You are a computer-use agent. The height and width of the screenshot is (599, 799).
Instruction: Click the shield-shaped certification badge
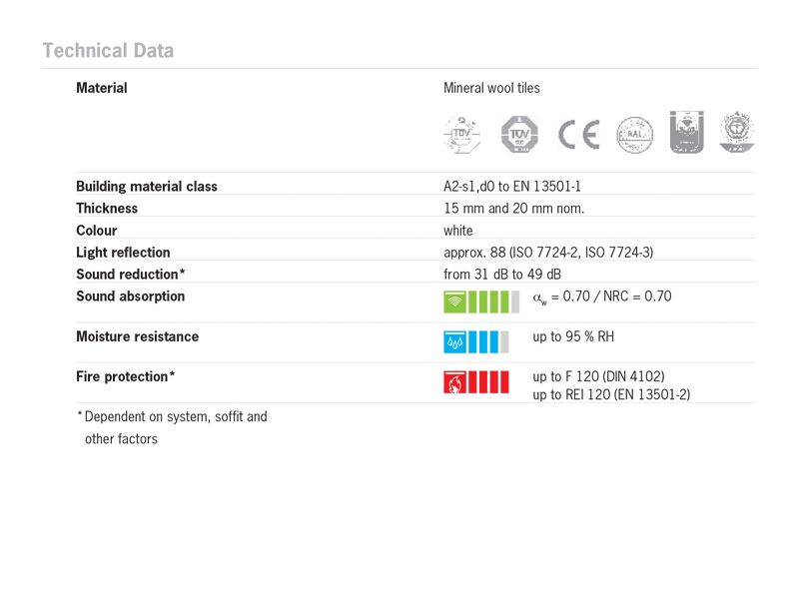[686, 132]
